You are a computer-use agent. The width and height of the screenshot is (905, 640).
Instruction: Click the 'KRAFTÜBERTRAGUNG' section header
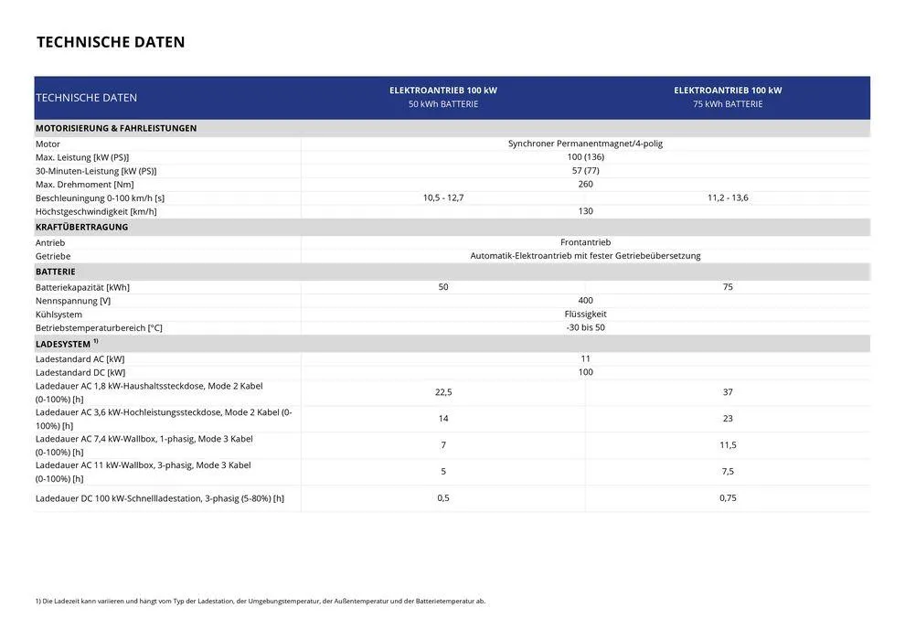click(81, 227)
